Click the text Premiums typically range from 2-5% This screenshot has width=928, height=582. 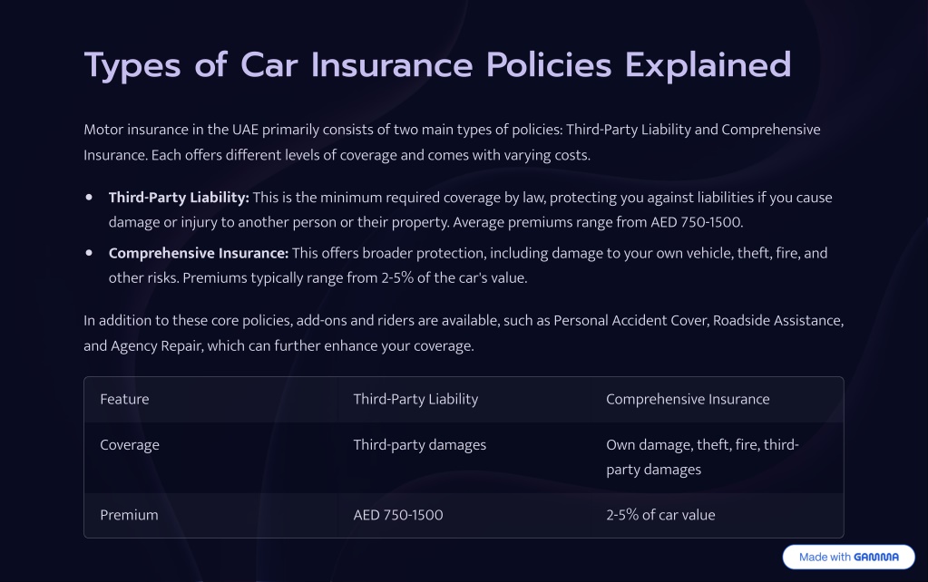(355, 278)
